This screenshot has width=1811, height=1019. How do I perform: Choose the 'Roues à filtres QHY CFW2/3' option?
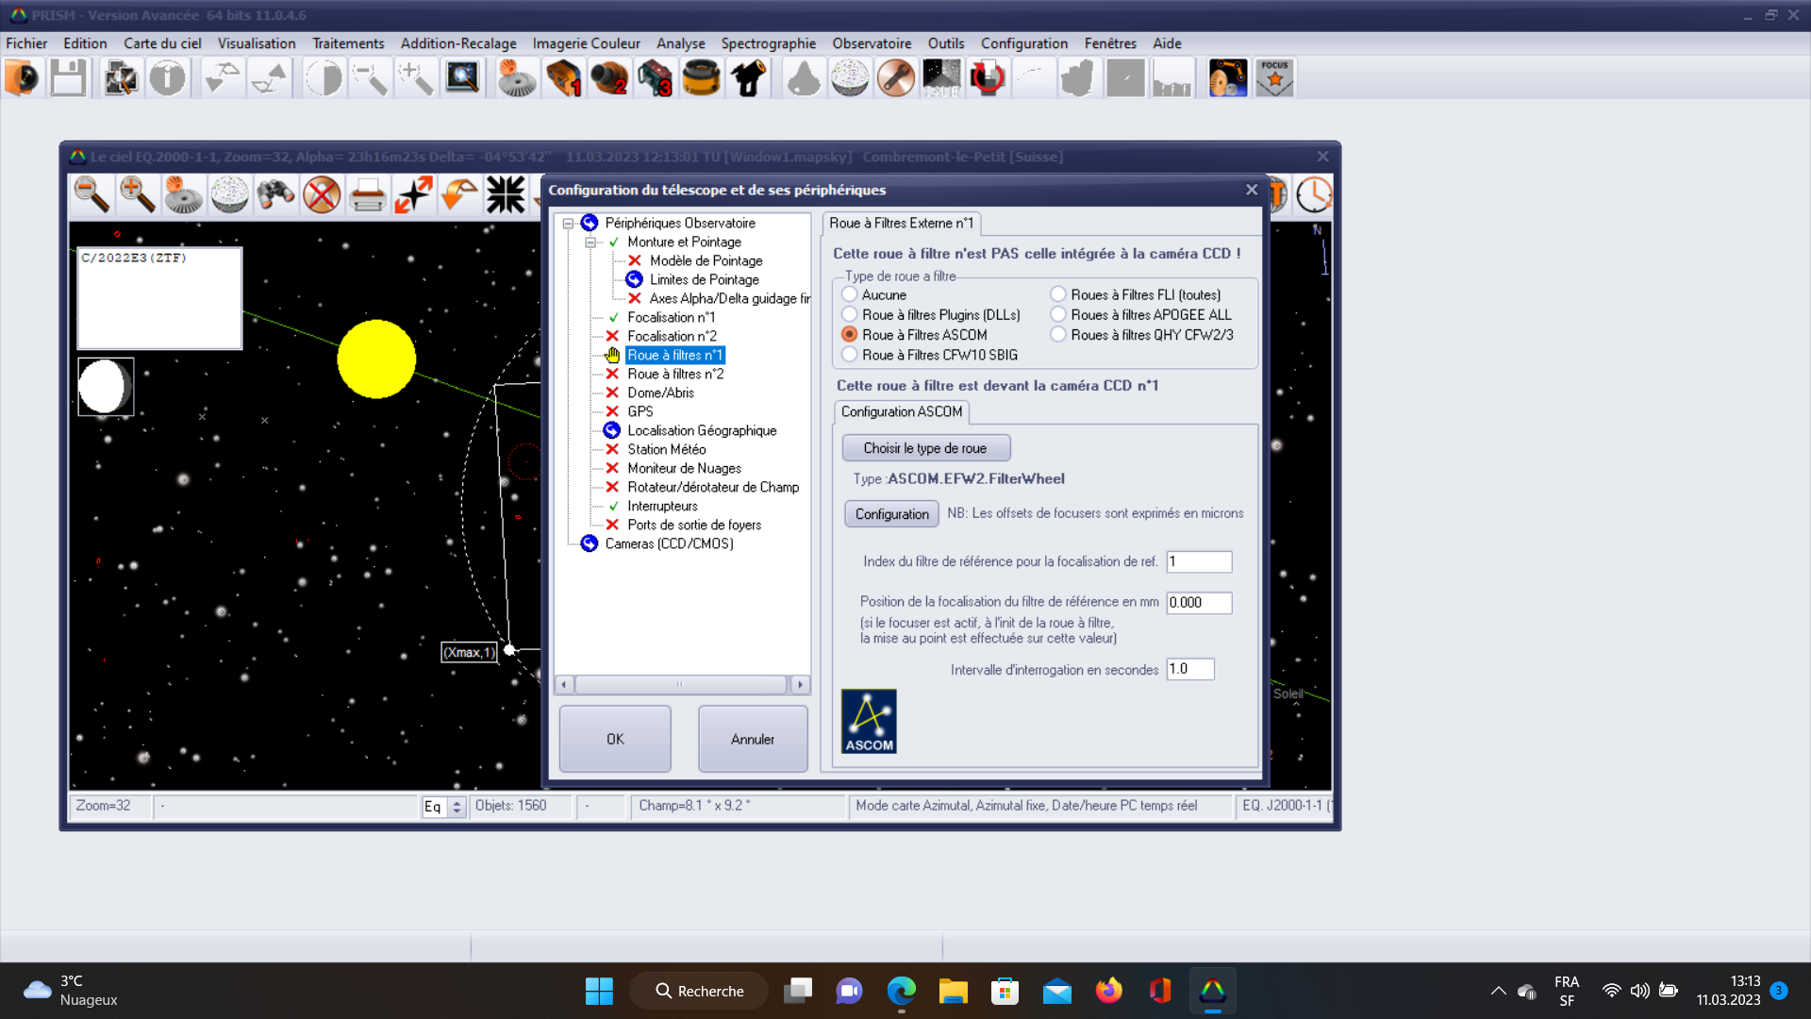[x=1058, y=334]
